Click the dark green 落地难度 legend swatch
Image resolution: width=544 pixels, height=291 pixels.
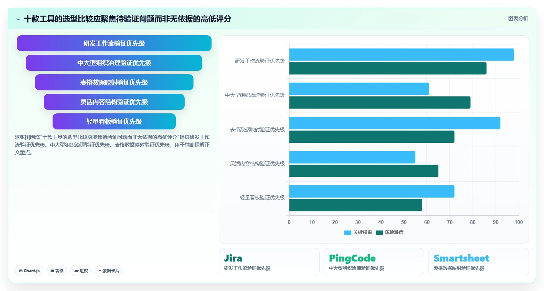(x=379, y=233)
